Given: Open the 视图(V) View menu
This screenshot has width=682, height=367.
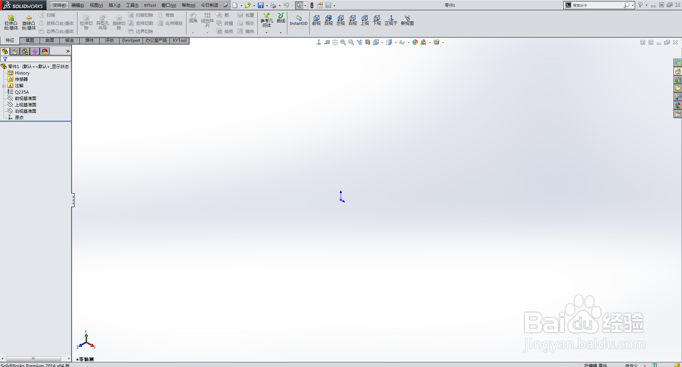Looking at the screenshot, I should pyautogui.click(x=96, y=5).
